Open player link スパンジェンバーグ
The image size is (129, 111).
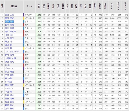click(x=13, y=52)
